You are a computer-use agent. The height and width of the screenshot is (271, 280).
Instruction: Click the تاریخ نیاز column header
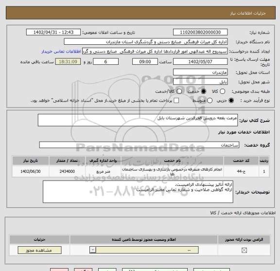coord(31,161)
